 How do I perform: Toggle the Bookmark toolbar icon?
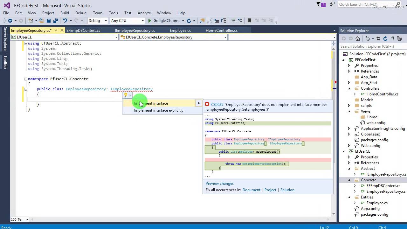pyautogui.click(x=249, y=21)
